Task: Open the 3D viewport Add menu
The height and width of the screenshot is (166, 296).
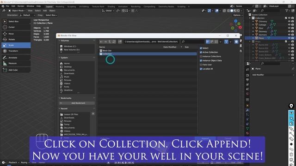Action: pos(45,11)
